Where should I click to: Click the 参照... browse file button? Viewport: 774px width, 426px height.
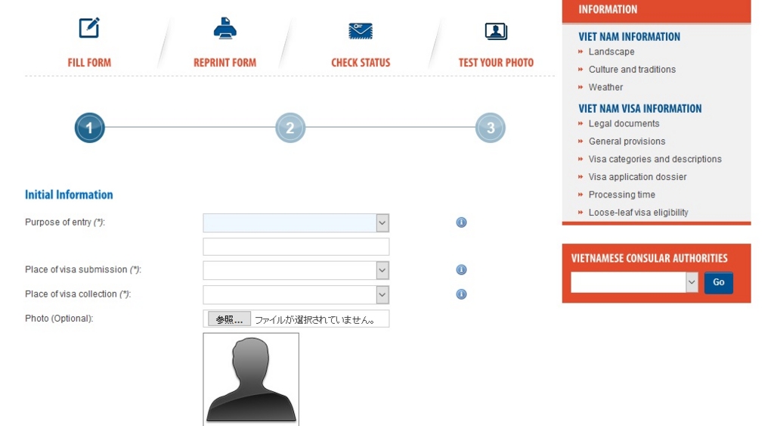[229, 319]
